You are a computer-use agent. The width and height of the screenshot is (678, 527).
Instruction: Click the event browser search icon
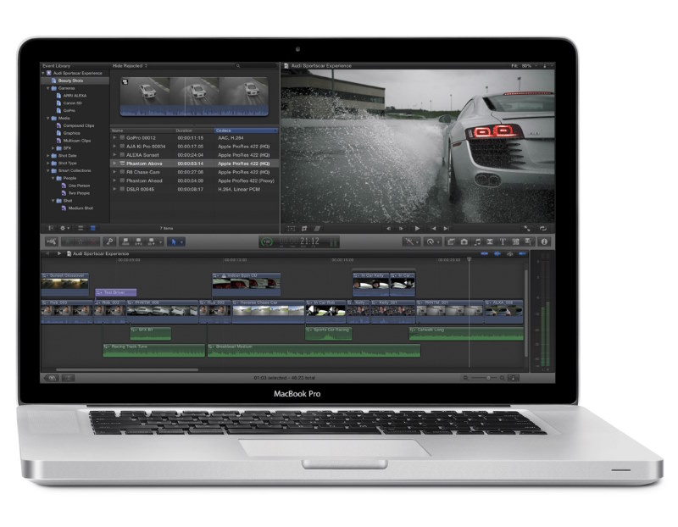(x=238, y=66)
